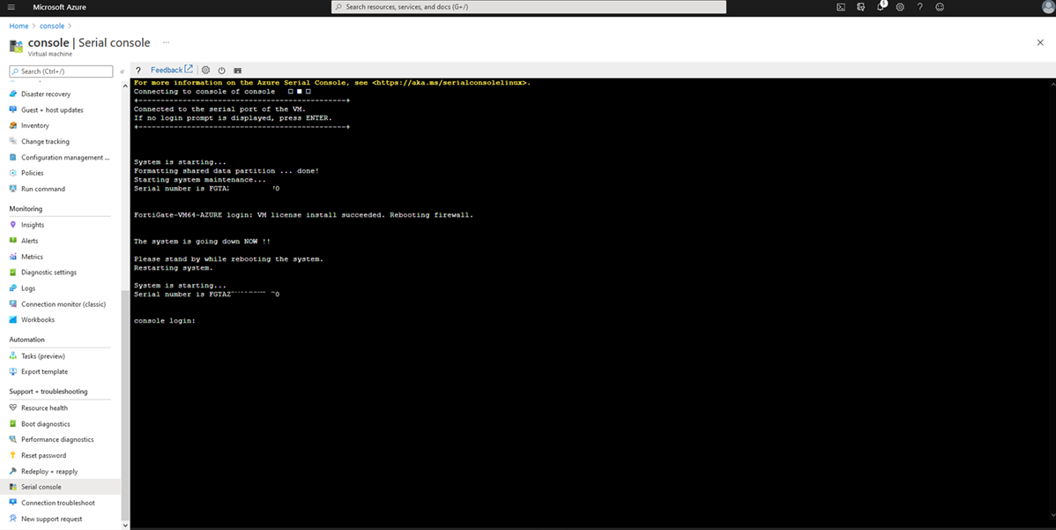Launch Cloud Shell from the top bar
The image size is (1056, 530).
(841, 7)
